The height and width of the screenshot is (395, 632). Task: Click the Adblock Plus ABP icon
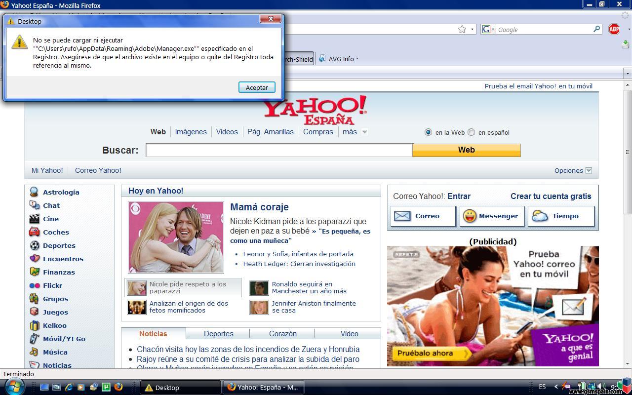pos(614,29)
